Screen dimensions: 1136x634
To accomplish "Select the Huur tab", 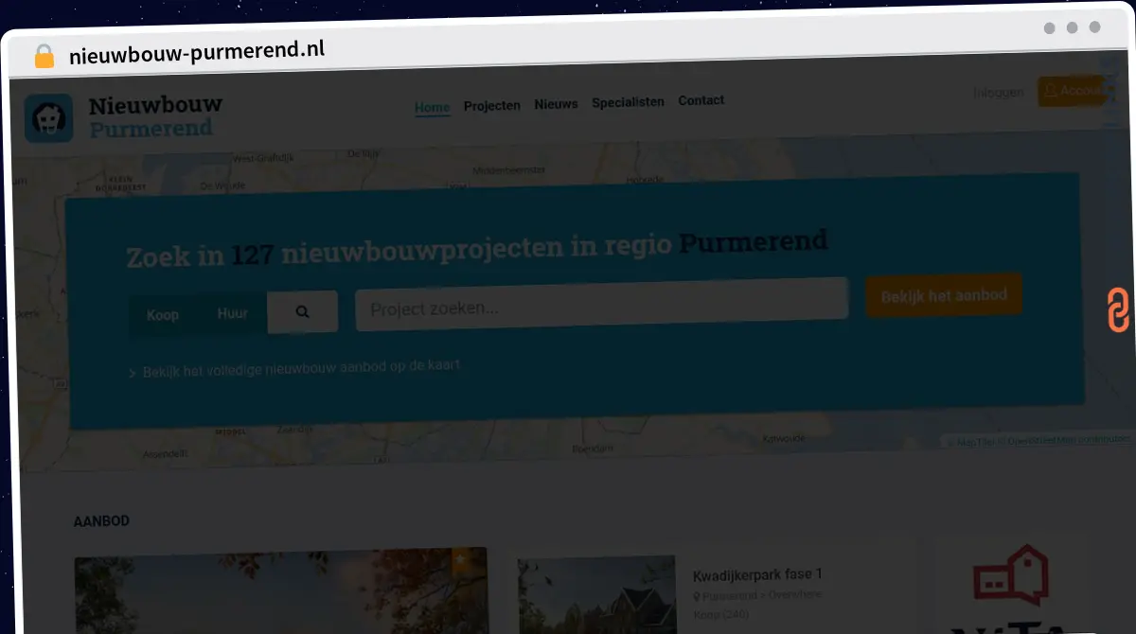I will [232, 313].
